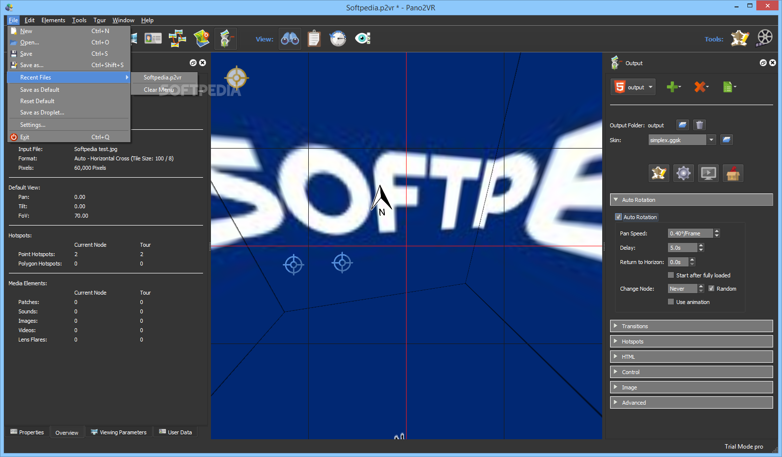Click the green plus add output icon

point(673,87)
